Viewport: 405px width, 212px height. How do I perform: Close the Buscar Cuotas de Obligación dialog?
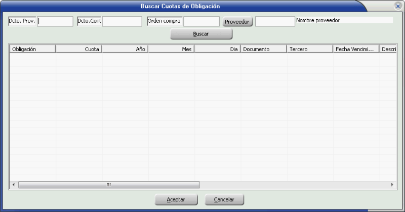point(398,6)
